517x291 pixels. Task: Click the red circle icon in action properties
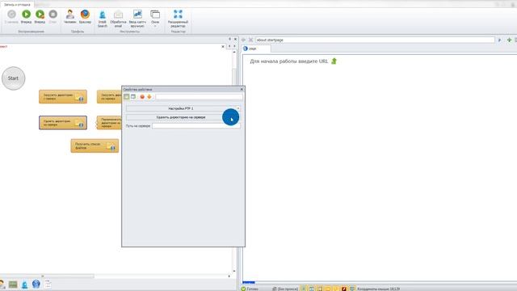click(142, 97)
